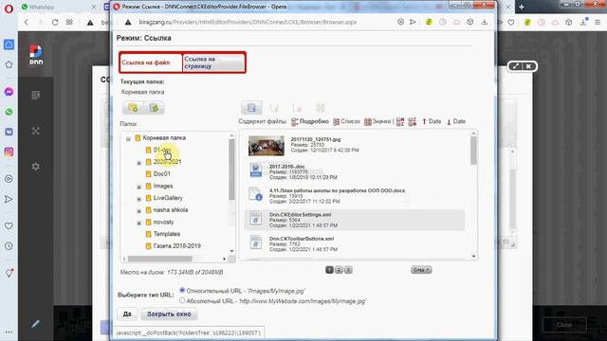Open Opera sidebar history clock icon
The image size is (607, 341).
coord(9,246)
